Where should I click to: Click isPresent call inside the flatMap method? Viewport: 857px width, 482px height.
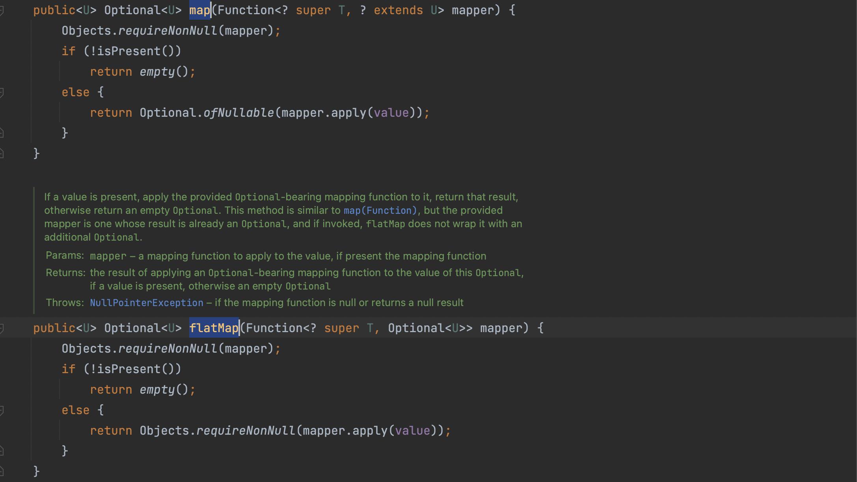click(129, 369)
